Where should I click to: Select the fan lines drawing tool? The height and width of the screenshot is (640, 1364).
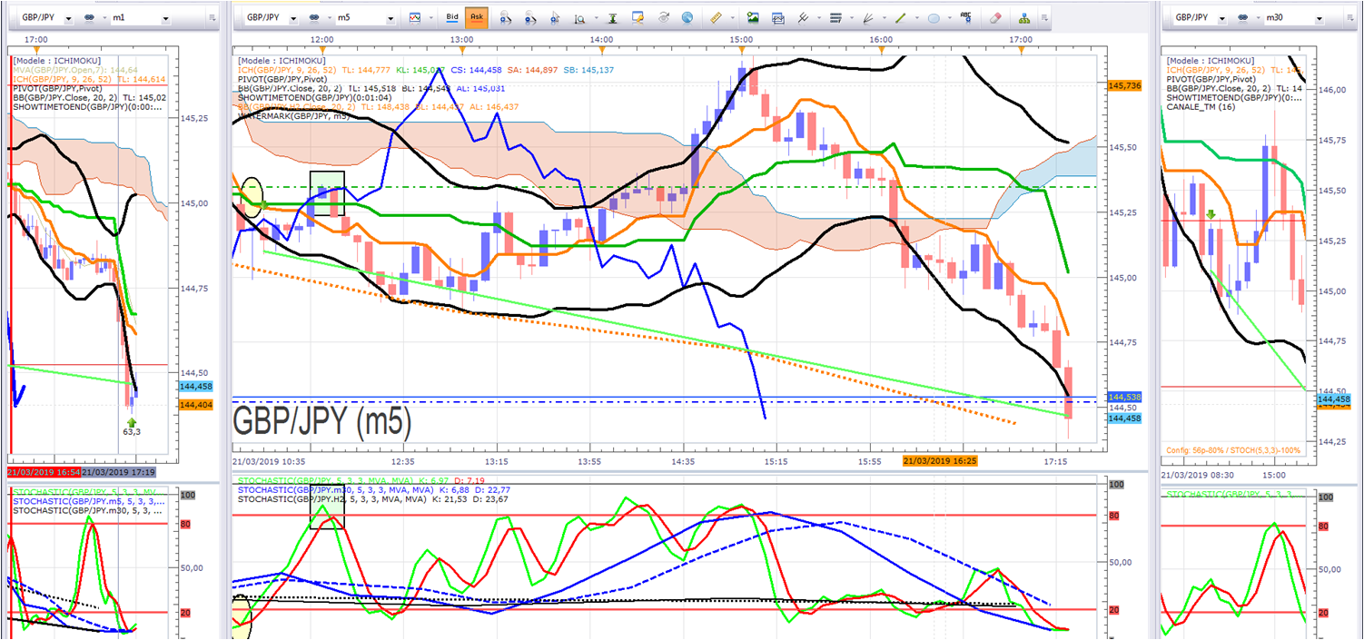869,17
